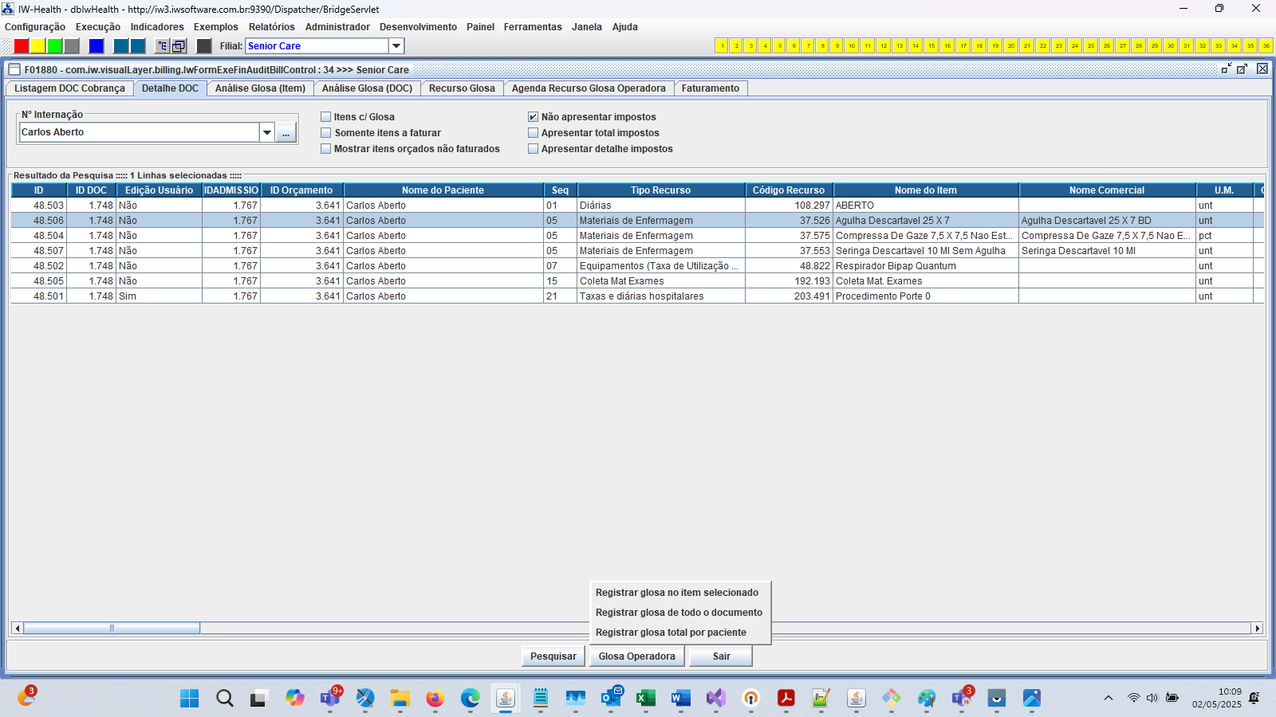
Task: Switch to the 'Recurso Glosa' tab
Action: (x=461, y=88)
